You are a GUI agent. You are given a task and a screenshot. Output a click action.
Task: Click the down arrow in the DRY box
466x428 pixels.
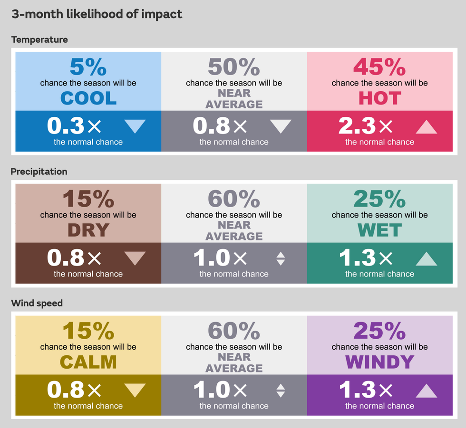(135, 258)
